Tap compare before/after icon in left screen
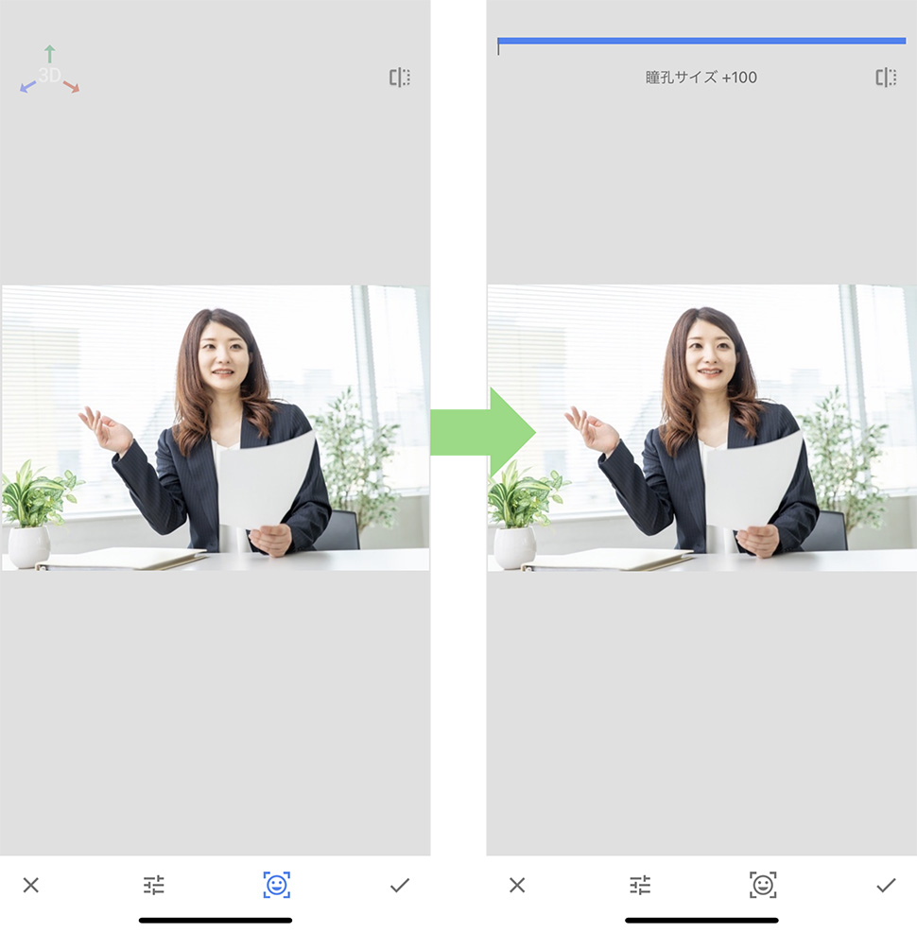917x932 pixels. [x=400, y=78]
